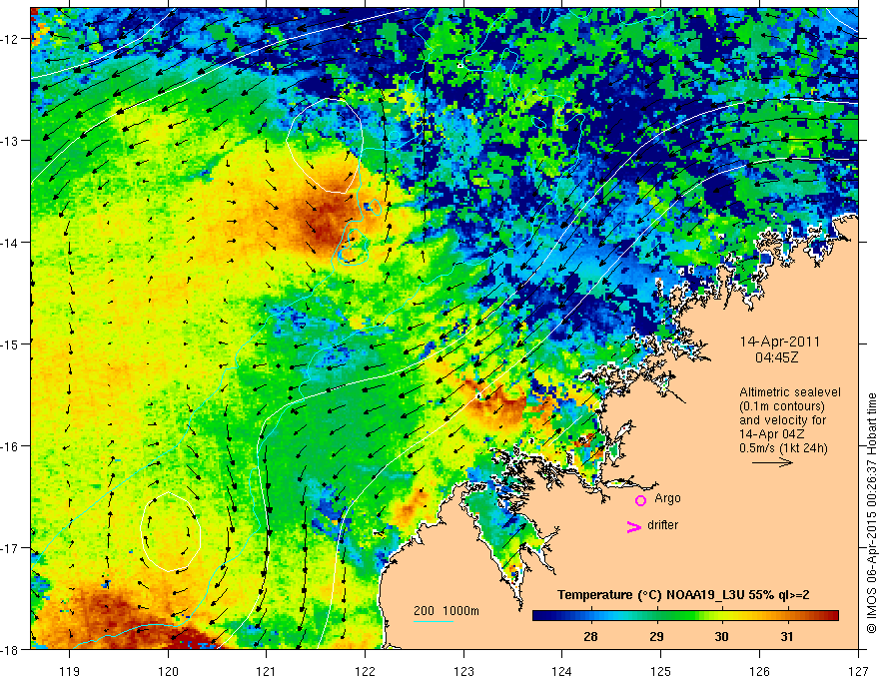
Task: Click latitude label -18 on left axis
Action: point(10,649)
